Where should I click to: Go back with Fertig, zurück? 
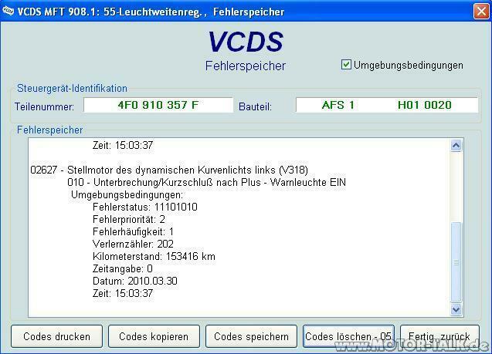point(439,336)
